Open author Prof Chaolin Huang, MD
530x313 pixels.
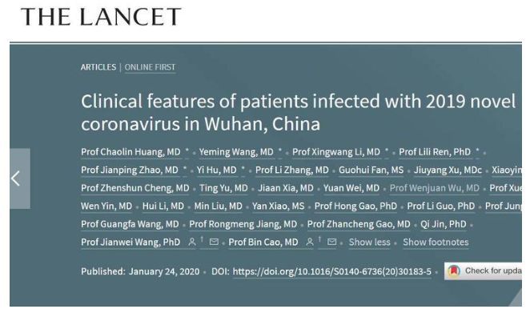[130, 152]
